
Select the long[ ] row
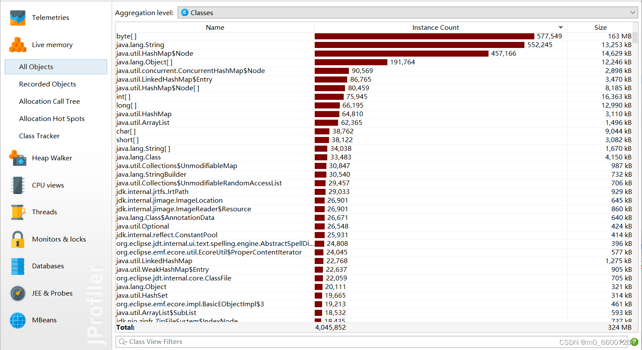point(374,105)
